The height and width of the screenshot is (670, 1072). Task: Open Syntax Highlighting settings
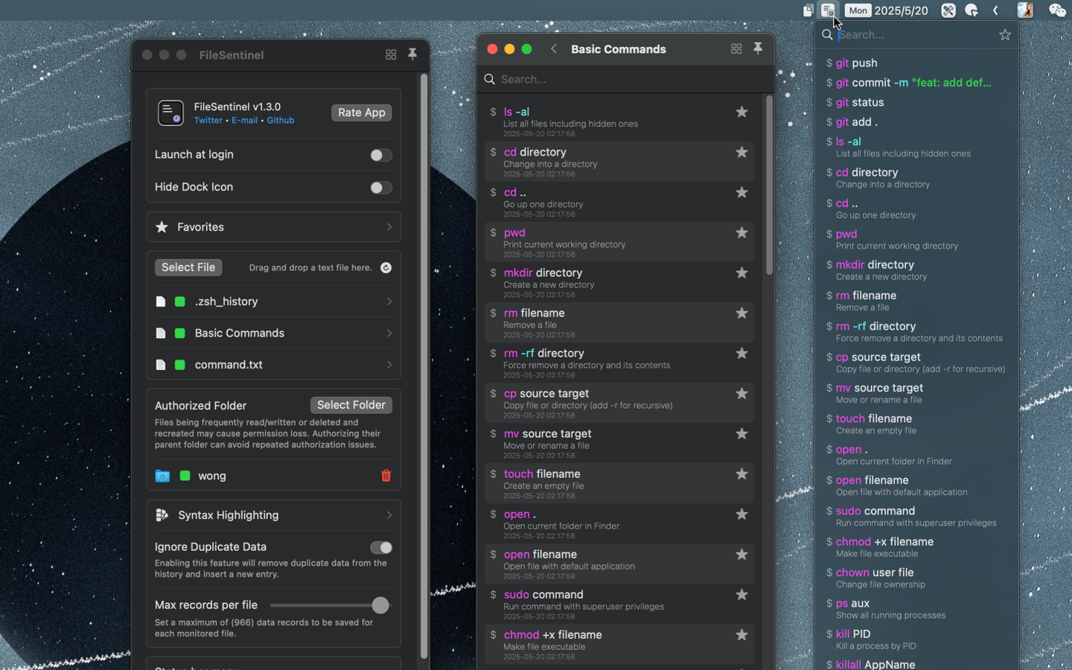click(x=272, y=514)
